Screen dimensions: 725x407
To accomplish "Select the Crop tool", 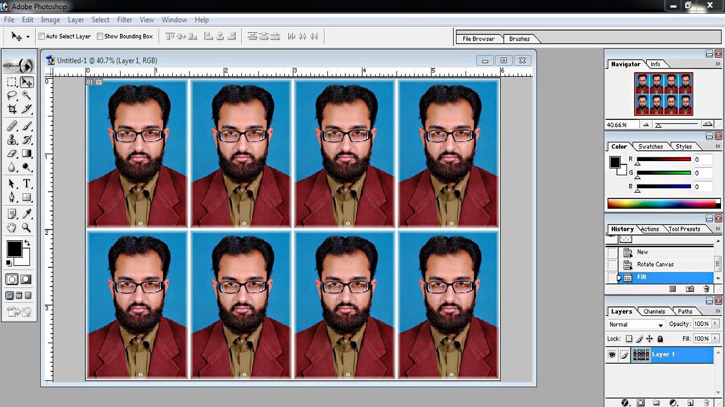I will pos(12,109).
